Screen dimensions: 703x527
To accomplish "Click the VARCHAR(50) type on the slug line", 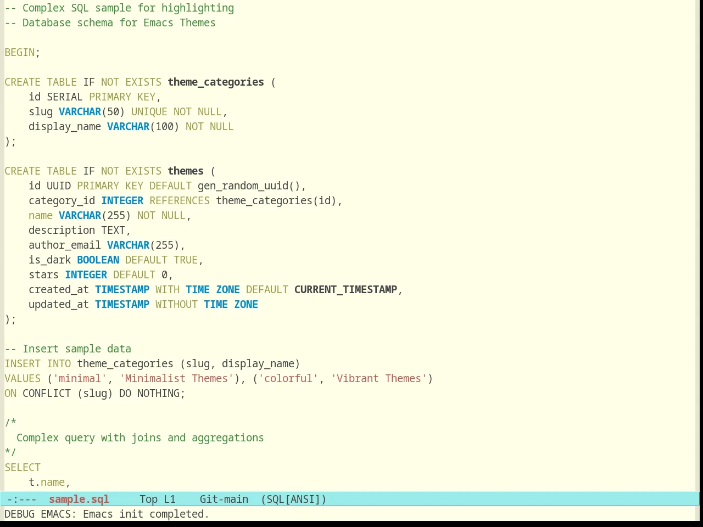I will coord(92,111).
